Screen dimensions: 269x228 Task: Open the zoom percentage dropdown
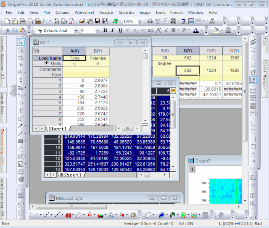click(142, 21)
